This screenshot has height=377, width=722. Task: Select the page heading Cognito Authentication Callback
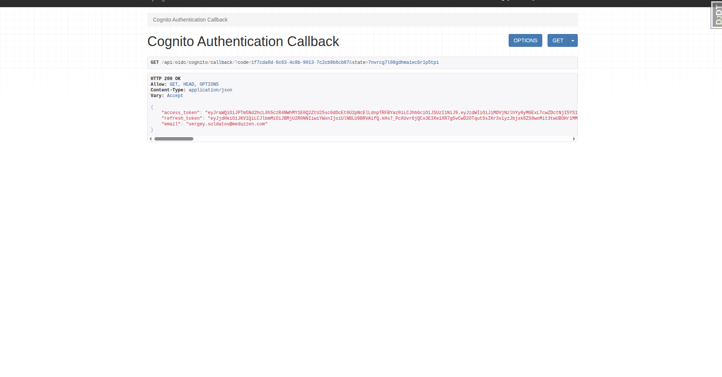click(x=243, y=42)
